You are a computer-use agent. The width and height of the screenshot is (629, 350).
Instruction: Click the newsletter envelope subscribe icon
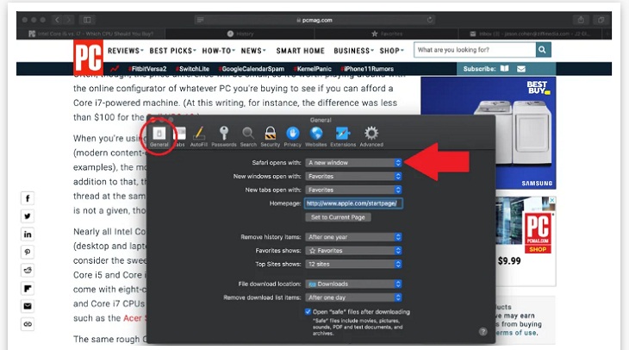pos(521,69)
